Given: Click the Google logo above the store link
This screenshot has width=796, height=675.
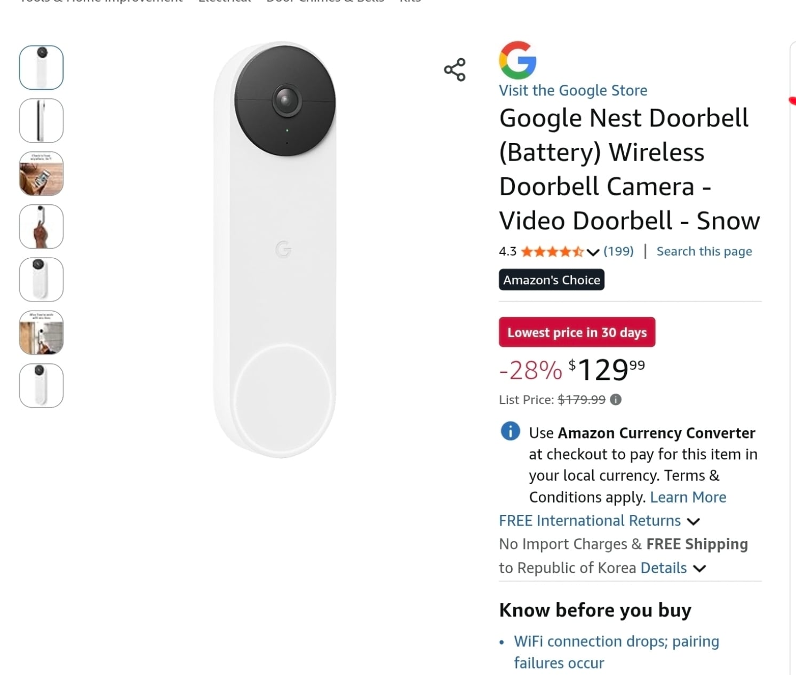Looking at the screenshot, I should point(518,60).
